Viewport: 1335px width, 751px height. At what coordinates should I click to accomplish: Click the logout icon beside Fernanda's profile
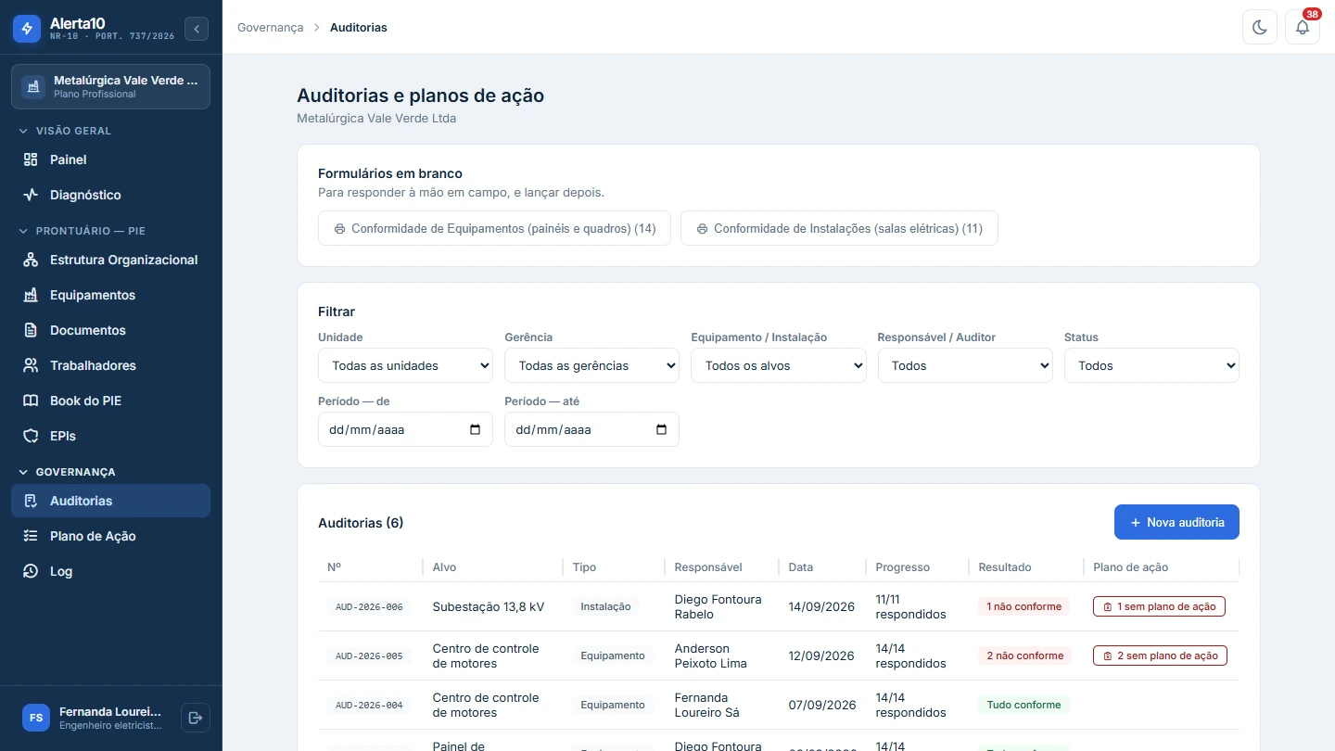coord(195,718)
